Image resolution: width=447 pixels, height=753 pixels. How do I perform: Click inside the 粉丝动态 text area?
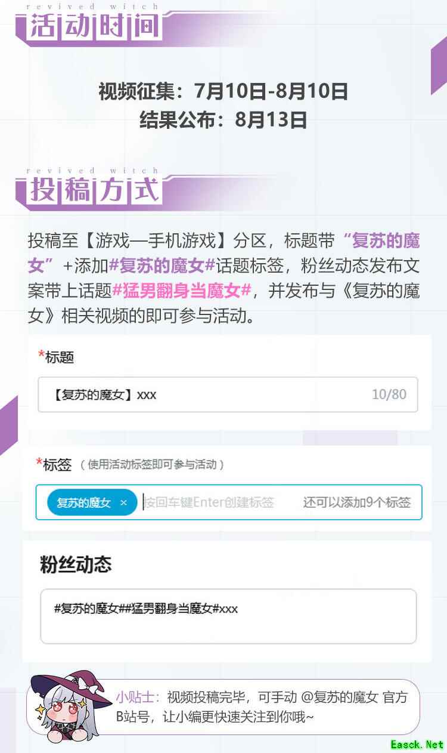click(228, 616)
